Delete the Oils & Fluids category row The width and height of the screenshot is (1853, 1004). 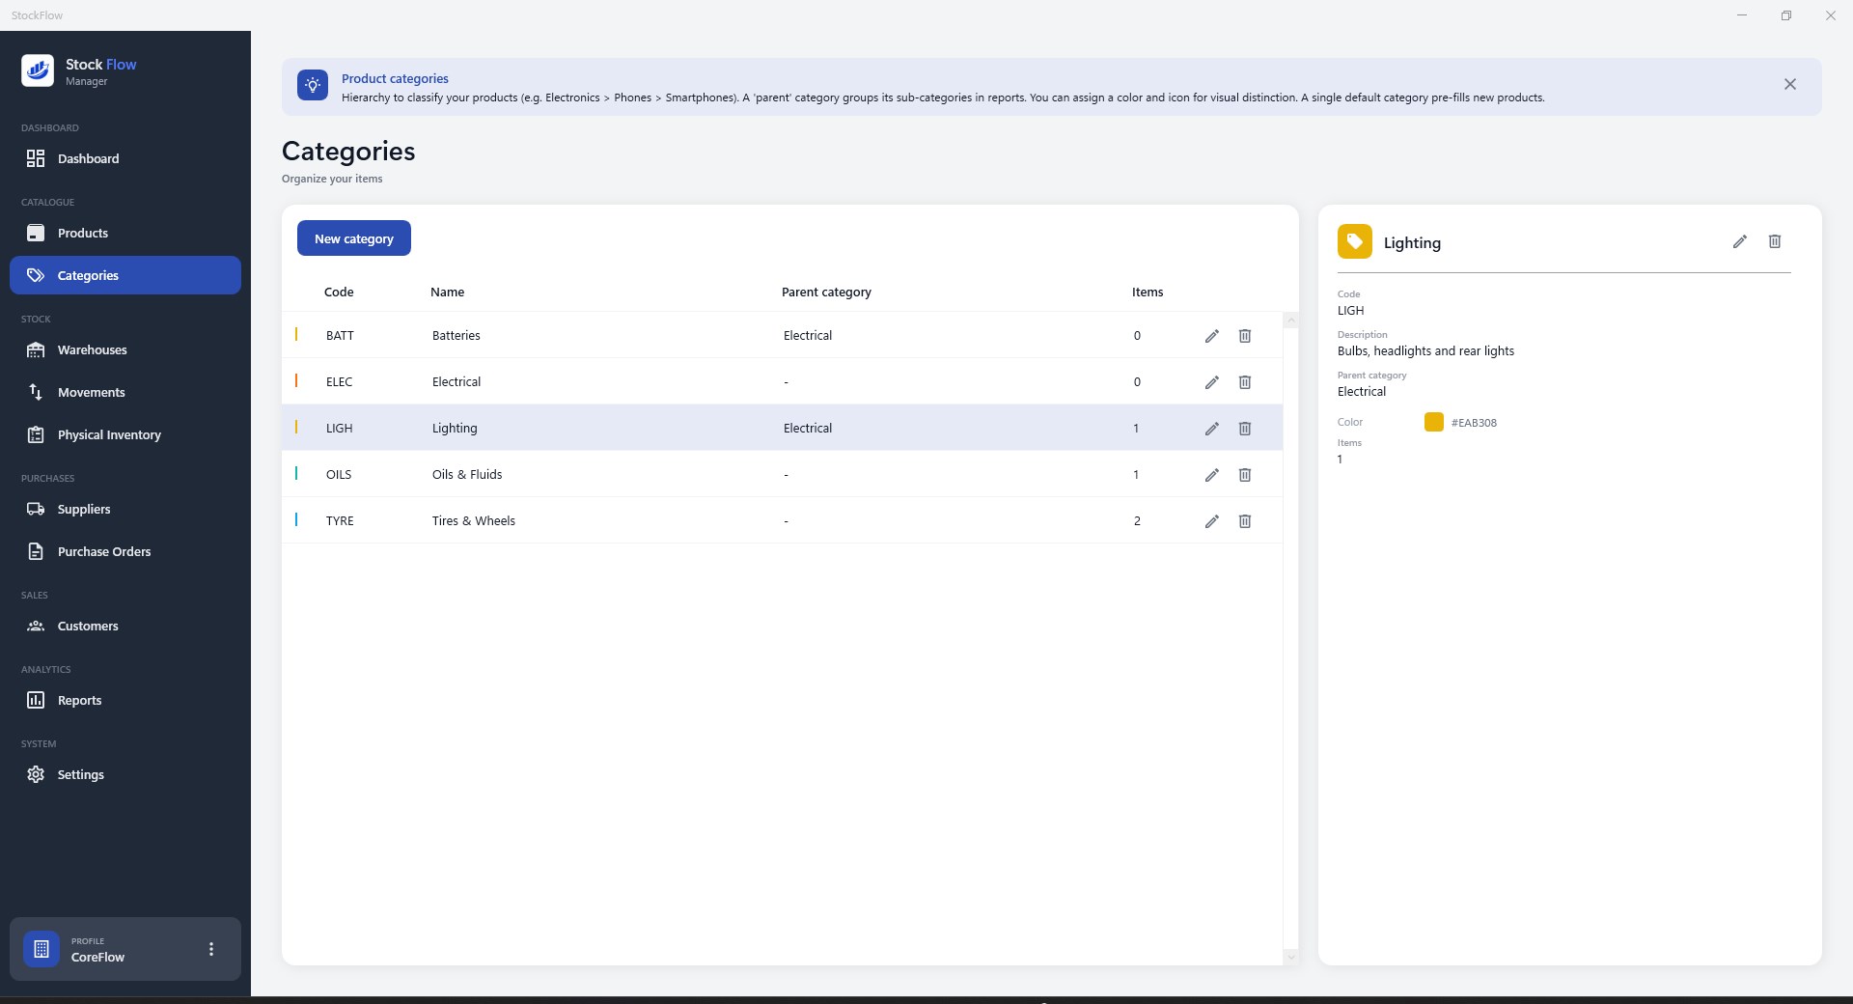[x=1245, y=475]
